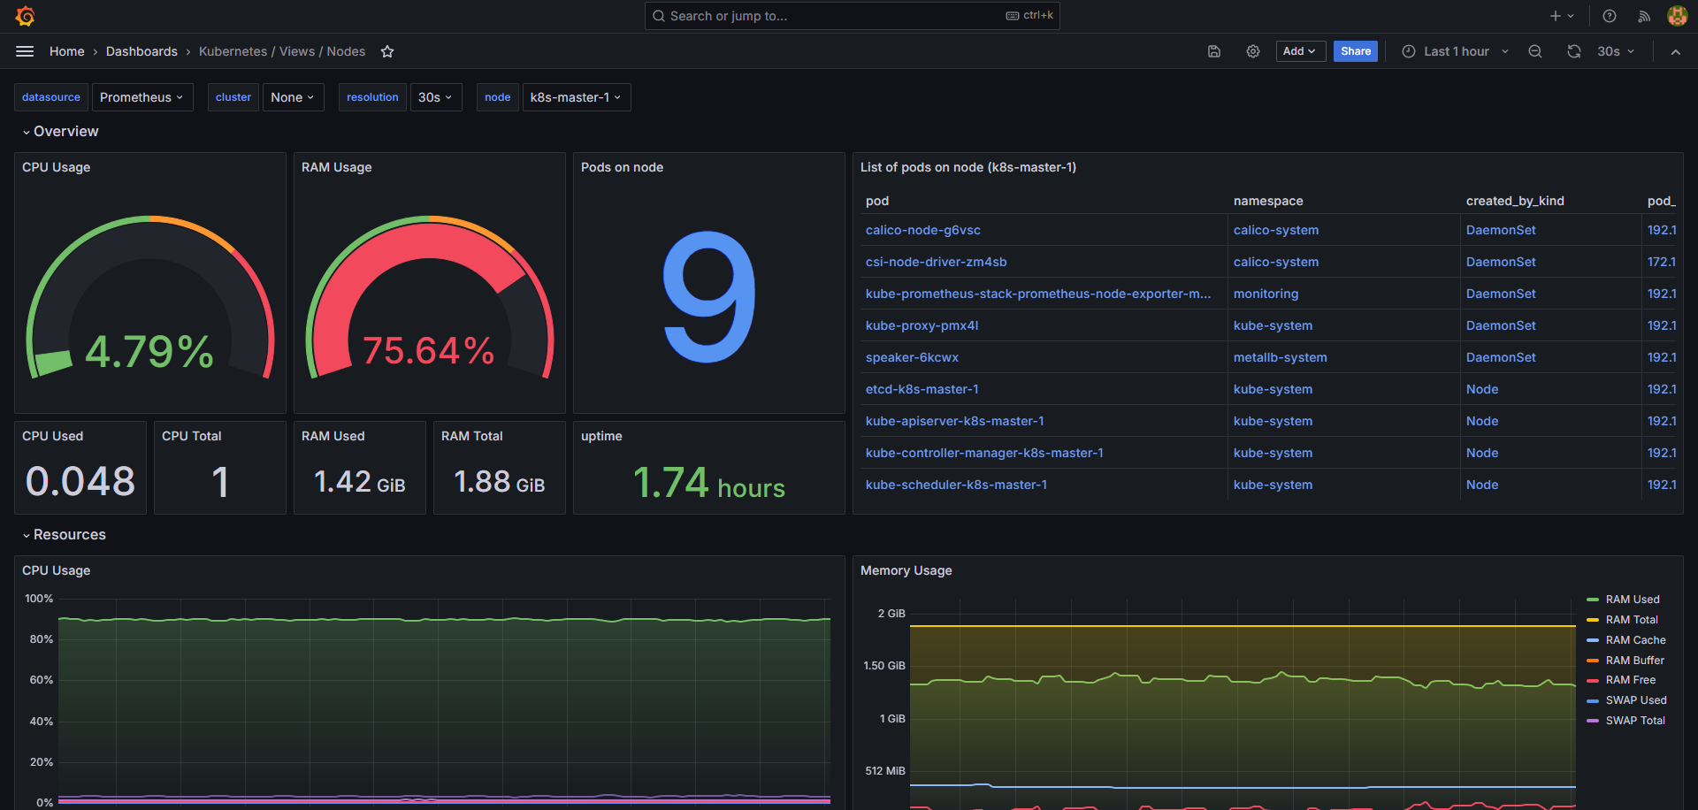Save the dashboard with disk icon
Viewport: 1698px width, 810px height.
click(x=1214, y=51)
